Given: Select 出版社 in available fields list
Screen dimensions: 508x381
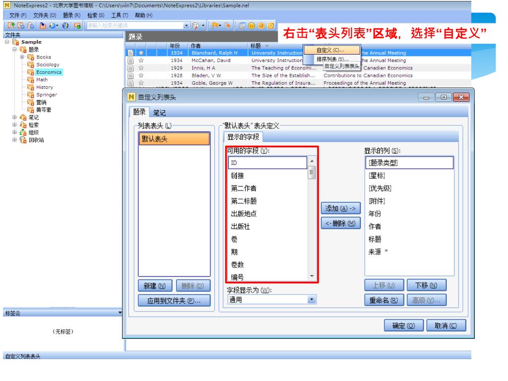Looking at the screenshot, I should (x=267, y=226).
